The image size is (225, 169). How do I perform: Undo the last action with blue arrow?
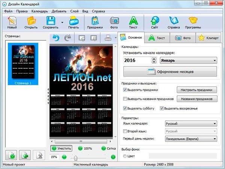tap(56, 38)
